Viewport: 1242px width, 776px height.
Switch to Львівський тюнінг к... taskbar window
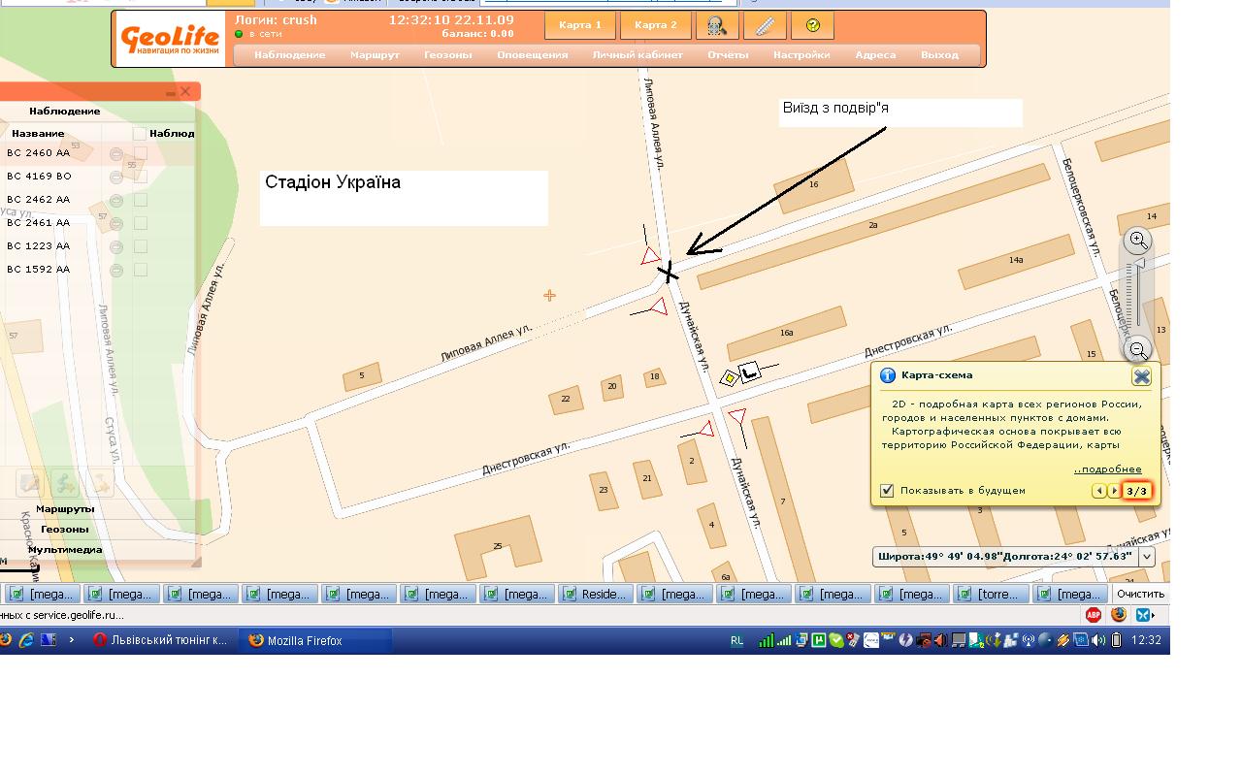(x=161, y=640)
